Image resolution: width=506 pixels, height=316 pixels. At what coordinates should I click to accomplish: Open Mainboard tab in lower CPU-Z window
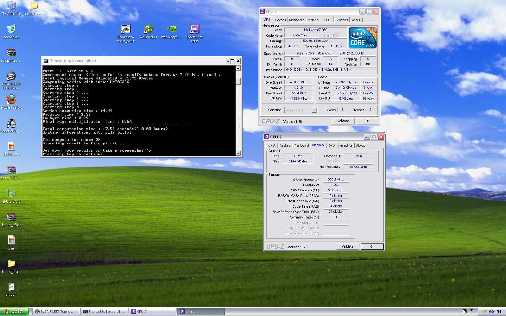point(301,145)
